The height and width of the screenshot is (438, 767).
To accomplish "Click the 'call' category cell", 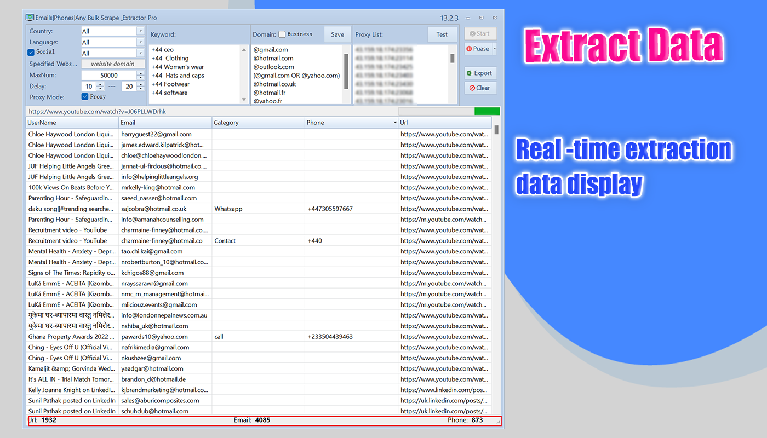I will (x=259, y=337).
